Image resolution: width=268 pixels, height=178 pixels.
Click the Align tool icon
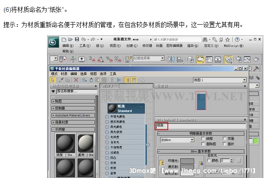click(x=180, y=60)
